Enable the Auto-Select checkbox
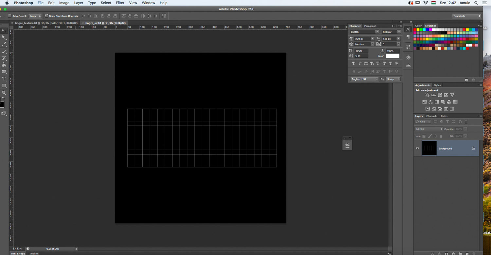491x255 pixels. pyautogui.click(x=10, y=16)
